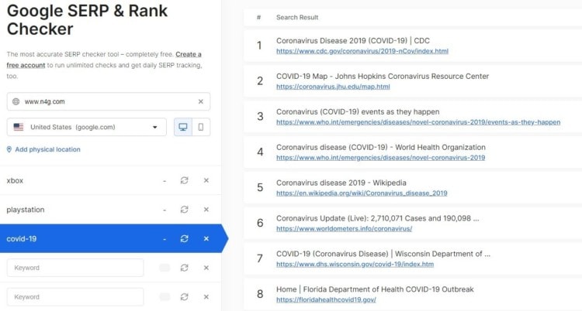Click 'Coronavirus Disease 2019 (COVID-19) | CDC' title
This screenshot has width=582, height=311.
[x=353, y=41]
